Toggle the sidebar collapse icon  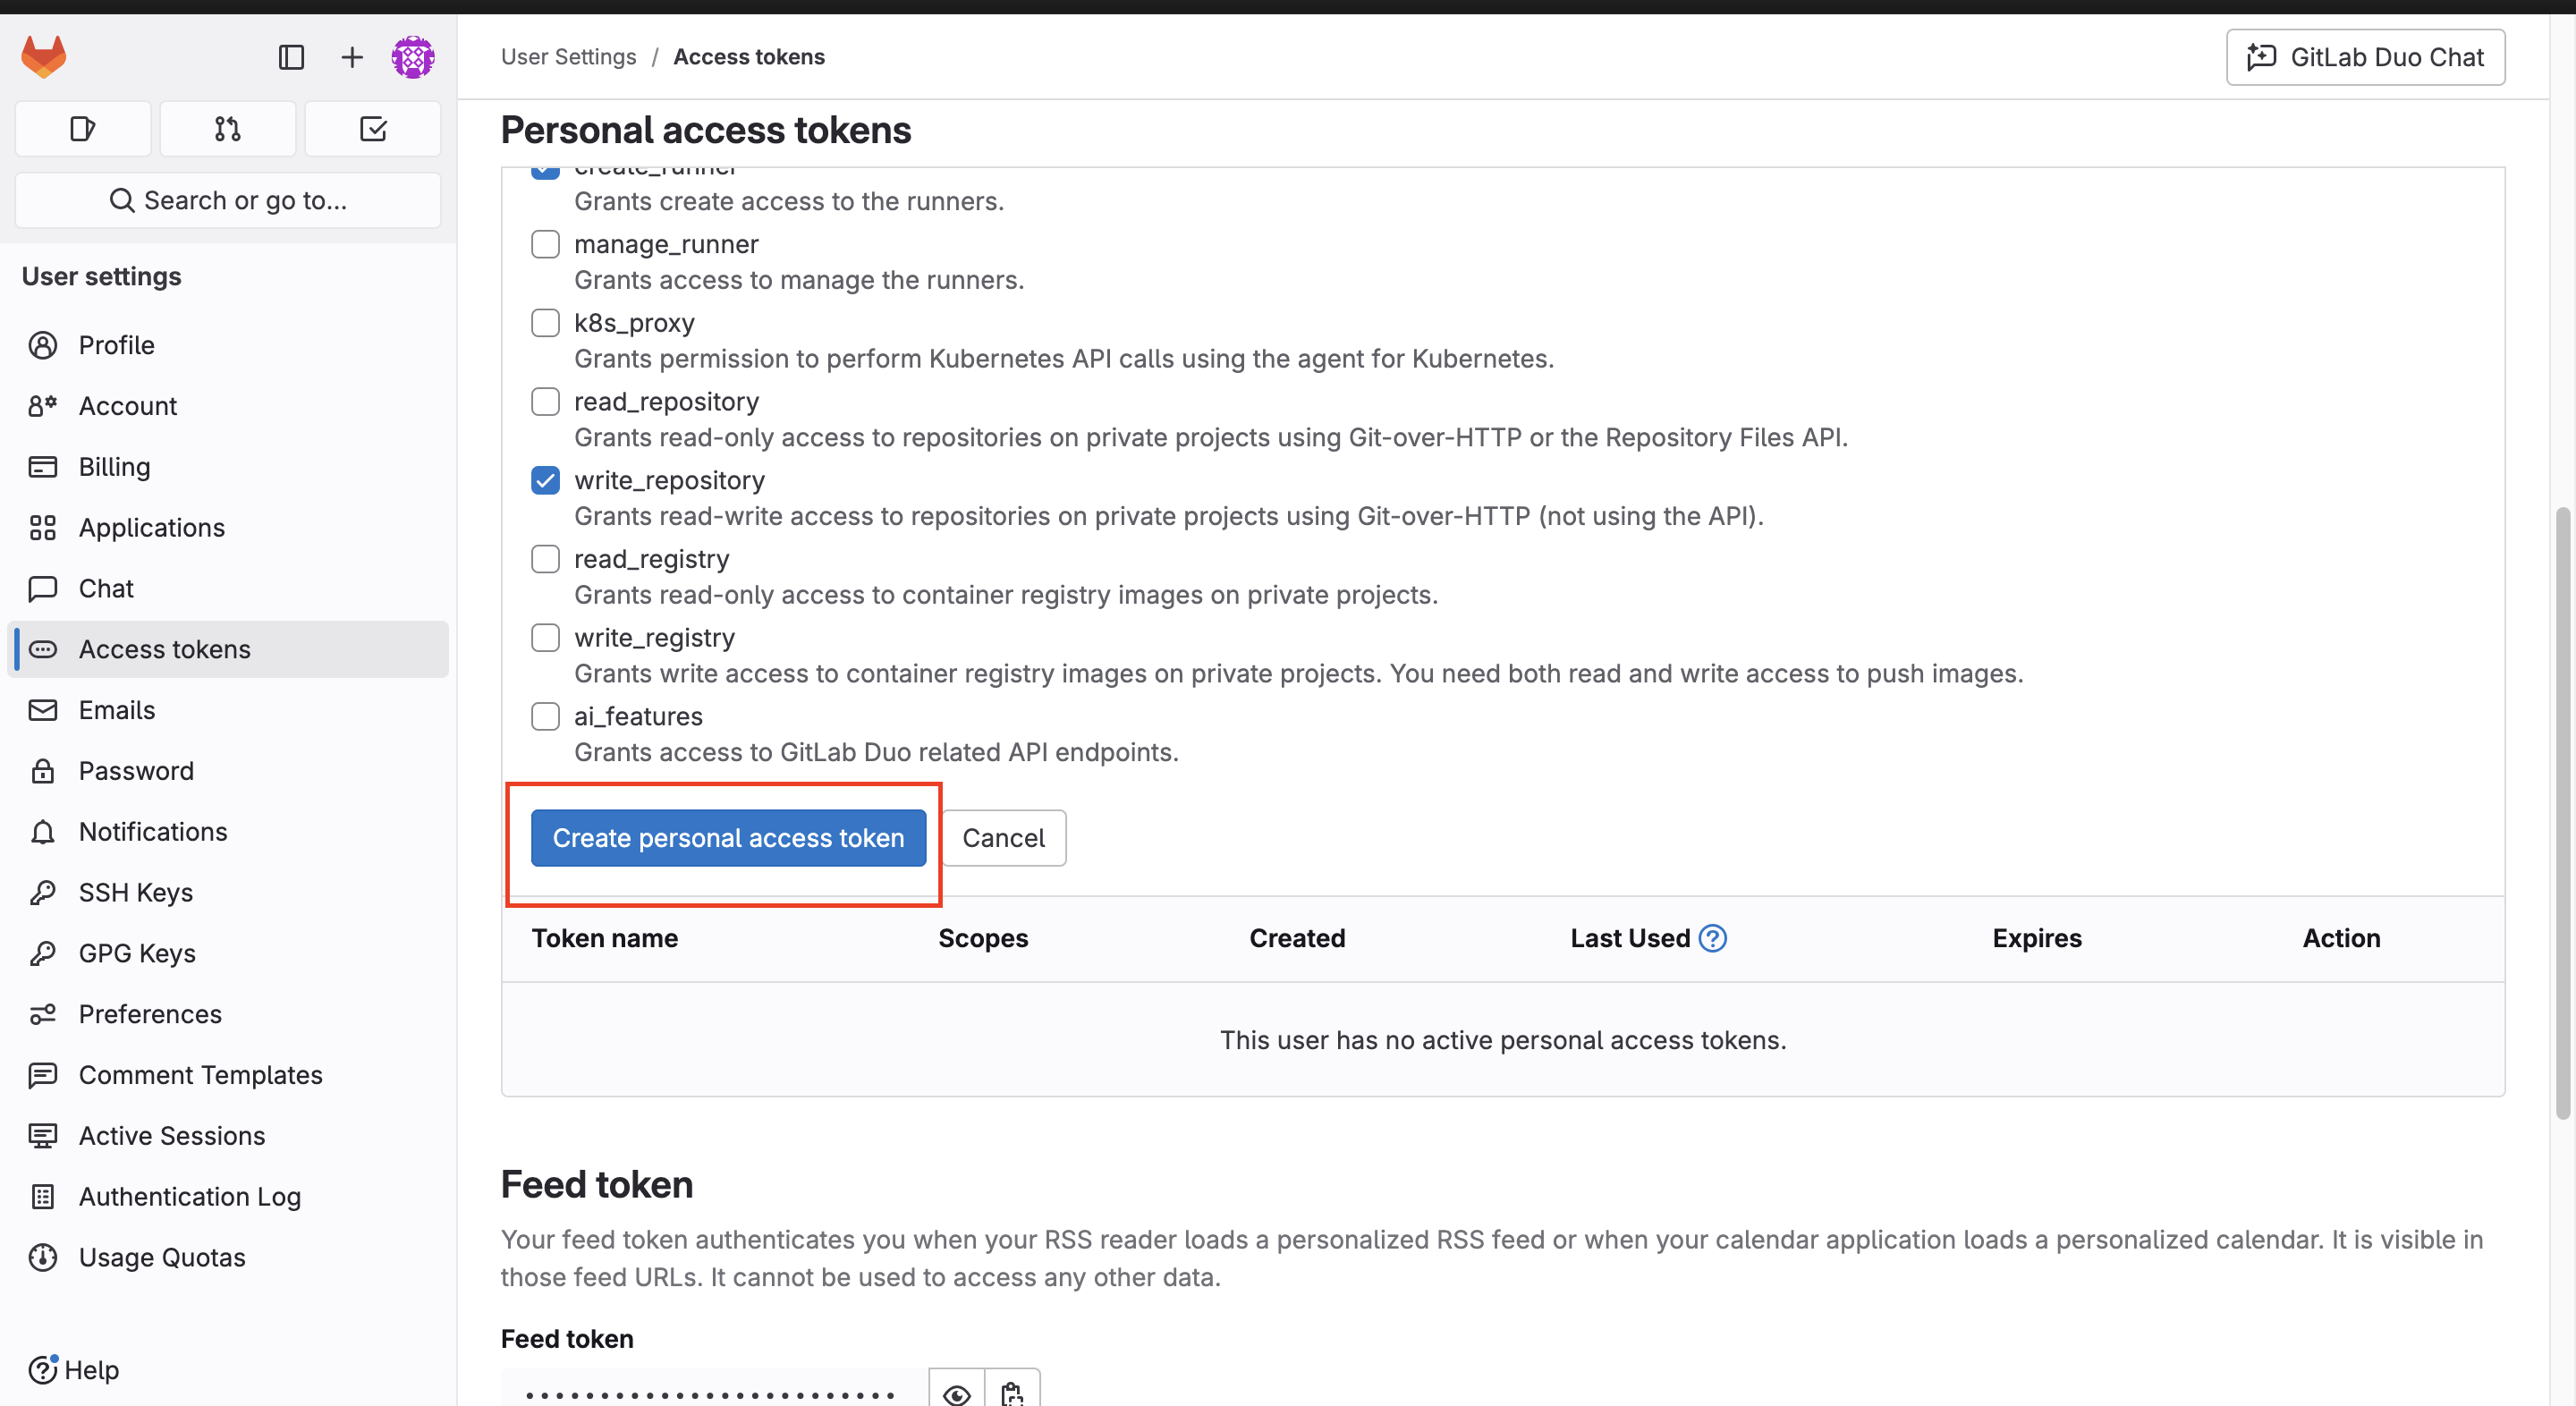291,57
